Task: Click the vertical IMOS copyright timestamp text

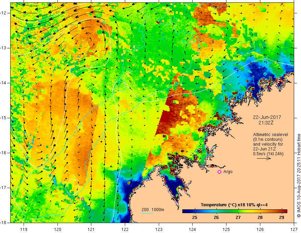Action: pyautogui.click(x=299, y=175)
